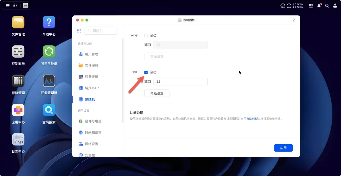Open the 自动封锁 link

252,119
